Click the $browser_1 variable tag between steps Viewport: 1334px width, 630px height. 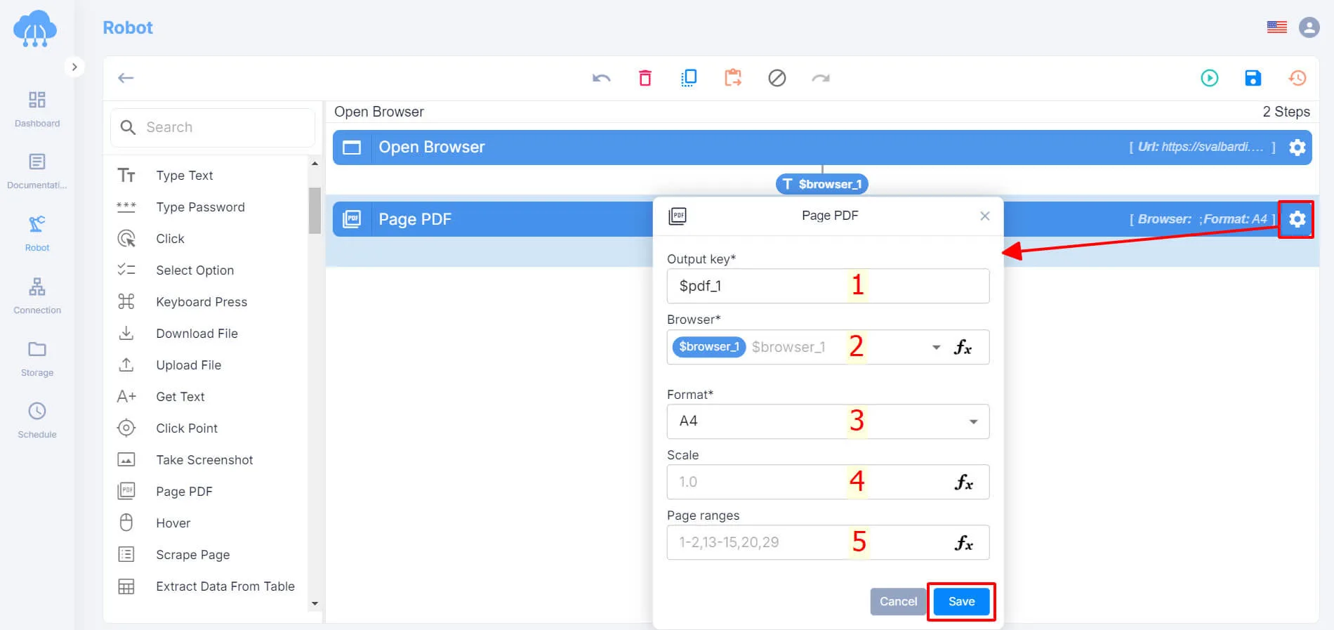822,184
